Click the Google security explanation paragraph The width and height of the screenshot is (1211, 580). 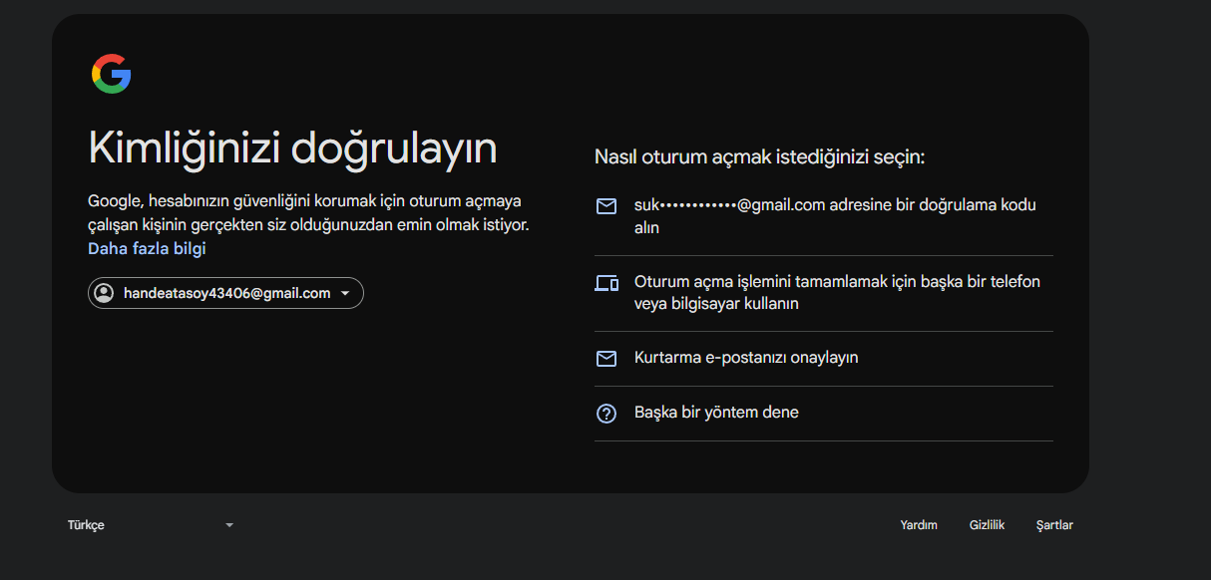[308, 213]
